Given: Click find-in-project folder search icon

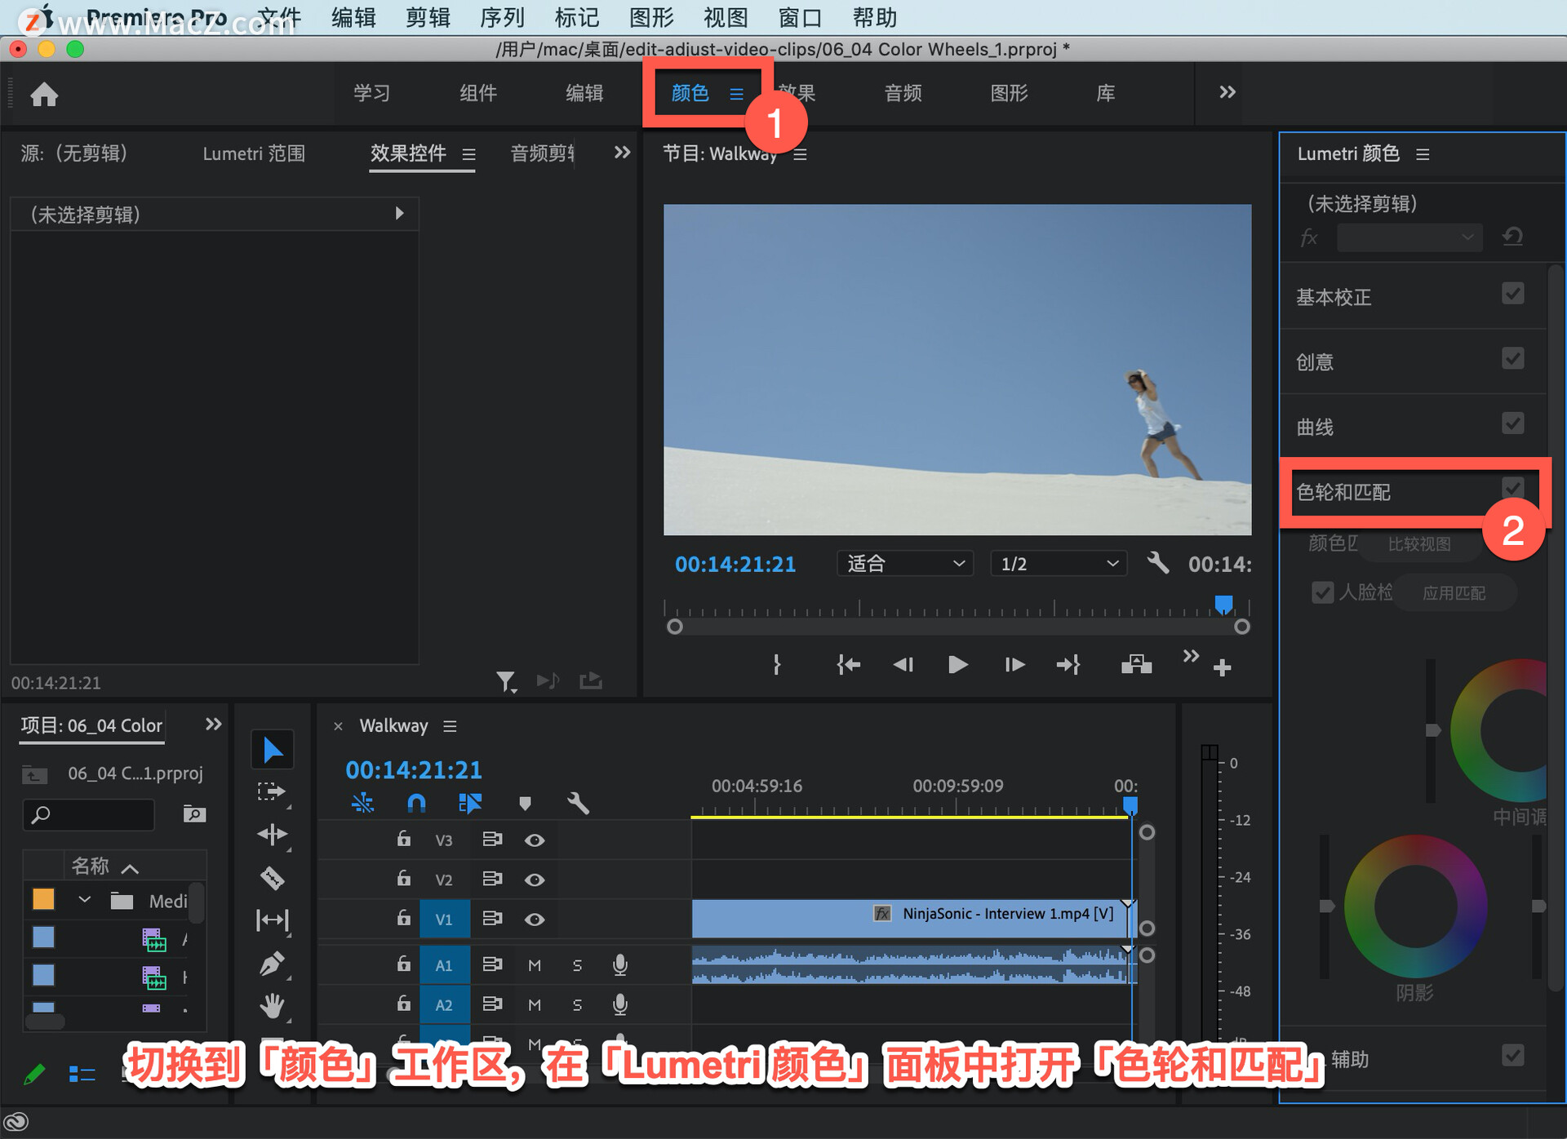Looking at the screenshot, I should point(194,813).
